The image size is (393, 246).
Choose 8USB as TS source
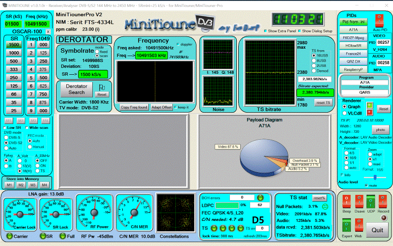pos(313,61)
